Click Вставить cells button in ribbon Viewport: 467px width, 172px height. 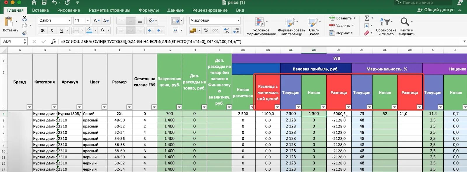click(342, 18)
